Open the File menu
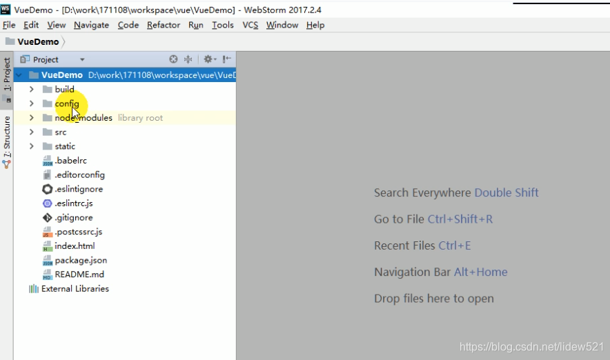 pyautogui.click(x=9, y=25)
